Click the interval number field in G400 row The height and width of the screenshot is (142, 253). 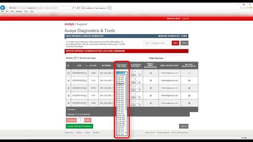point(135,72)
